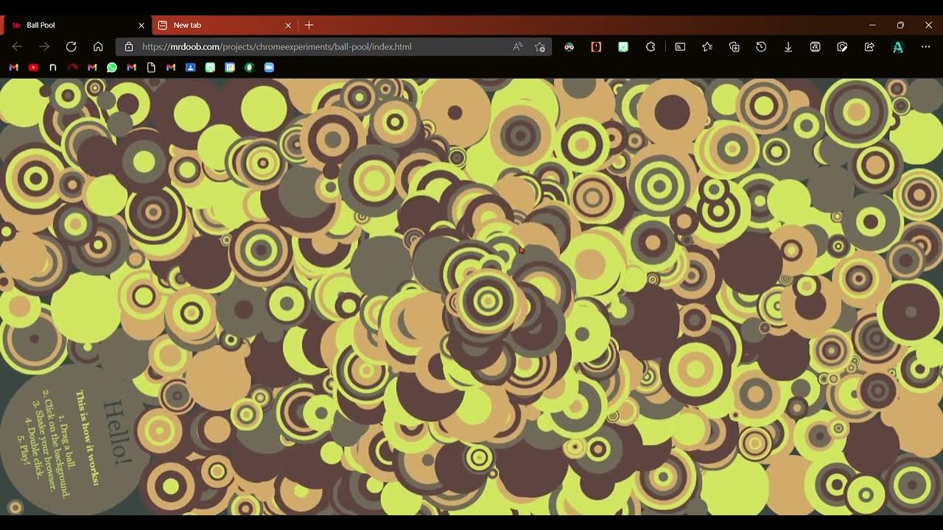Open the blue contact-card bookmark
943x530 pixels.
pos(190,67)
